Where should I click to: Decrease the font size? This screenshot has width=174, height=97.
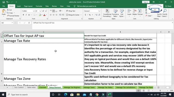click(x=46, y=11)
